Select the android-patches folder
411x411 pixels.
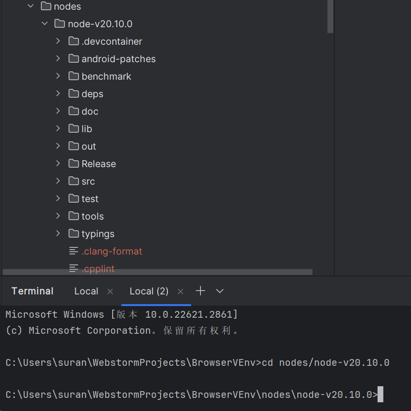[x=118, y=59]
